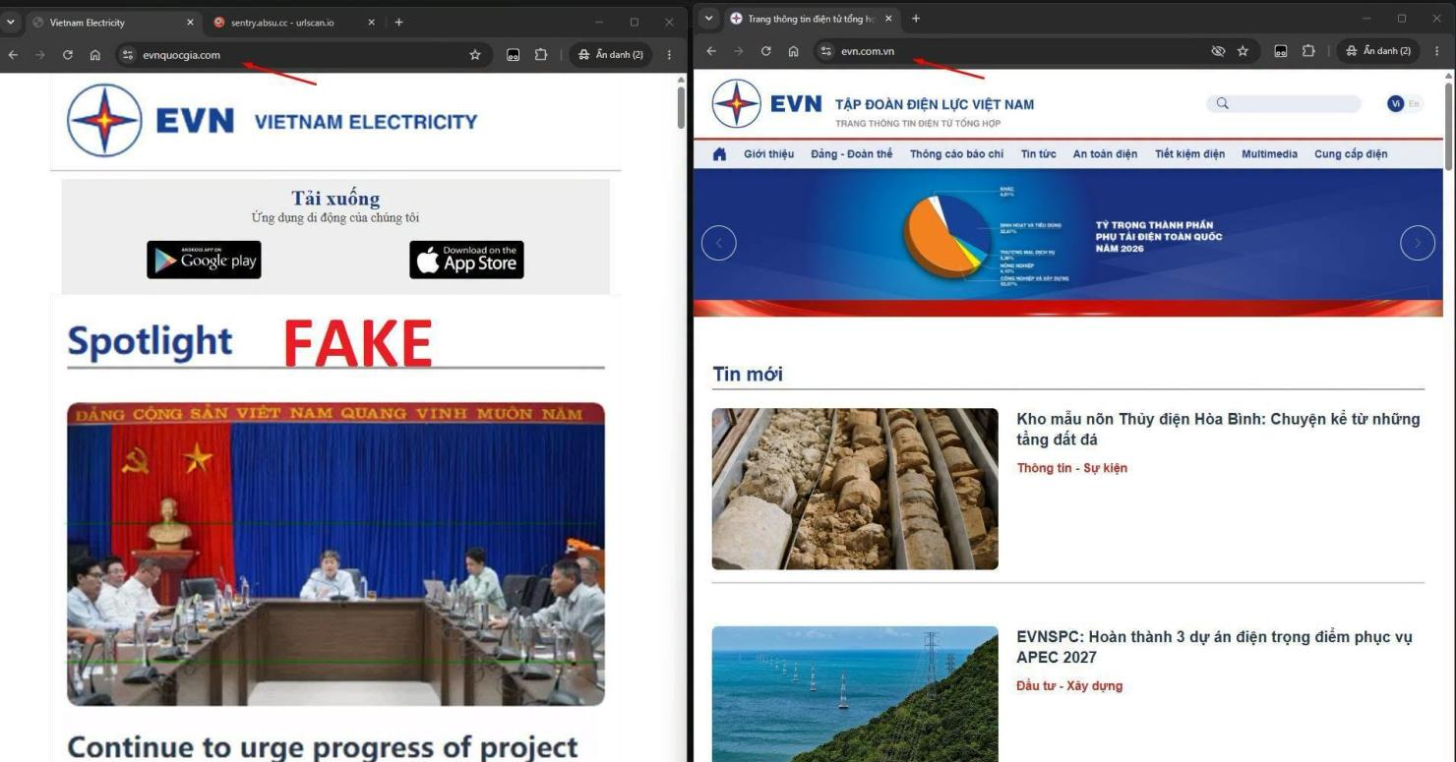Bookmark the evnquocgia.com page with the star
The width and height of the screenshot is (1456, 762).
coord(475,55)
